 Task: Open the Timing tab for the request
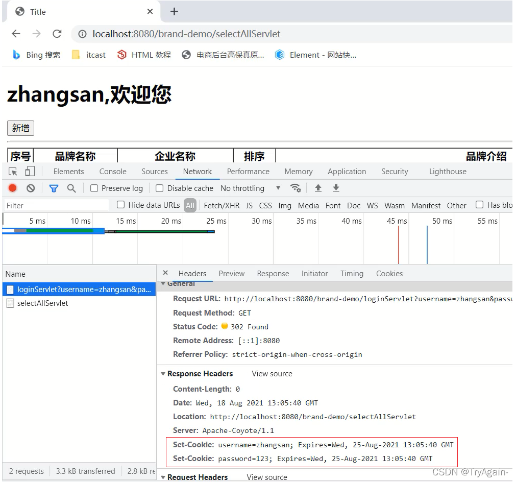[352, 273]
